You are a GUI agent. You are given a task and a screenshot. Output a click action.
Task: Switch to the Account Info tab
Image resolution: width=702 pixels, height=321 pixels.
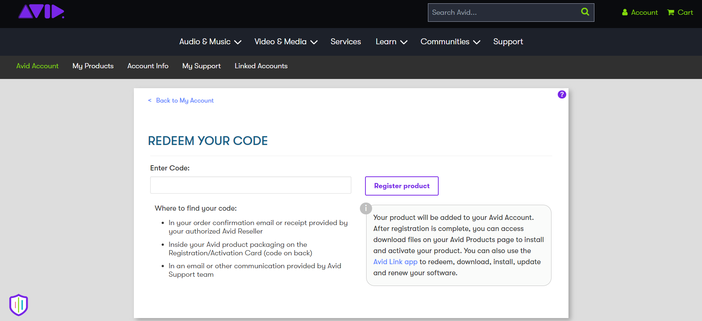(148, 66)
